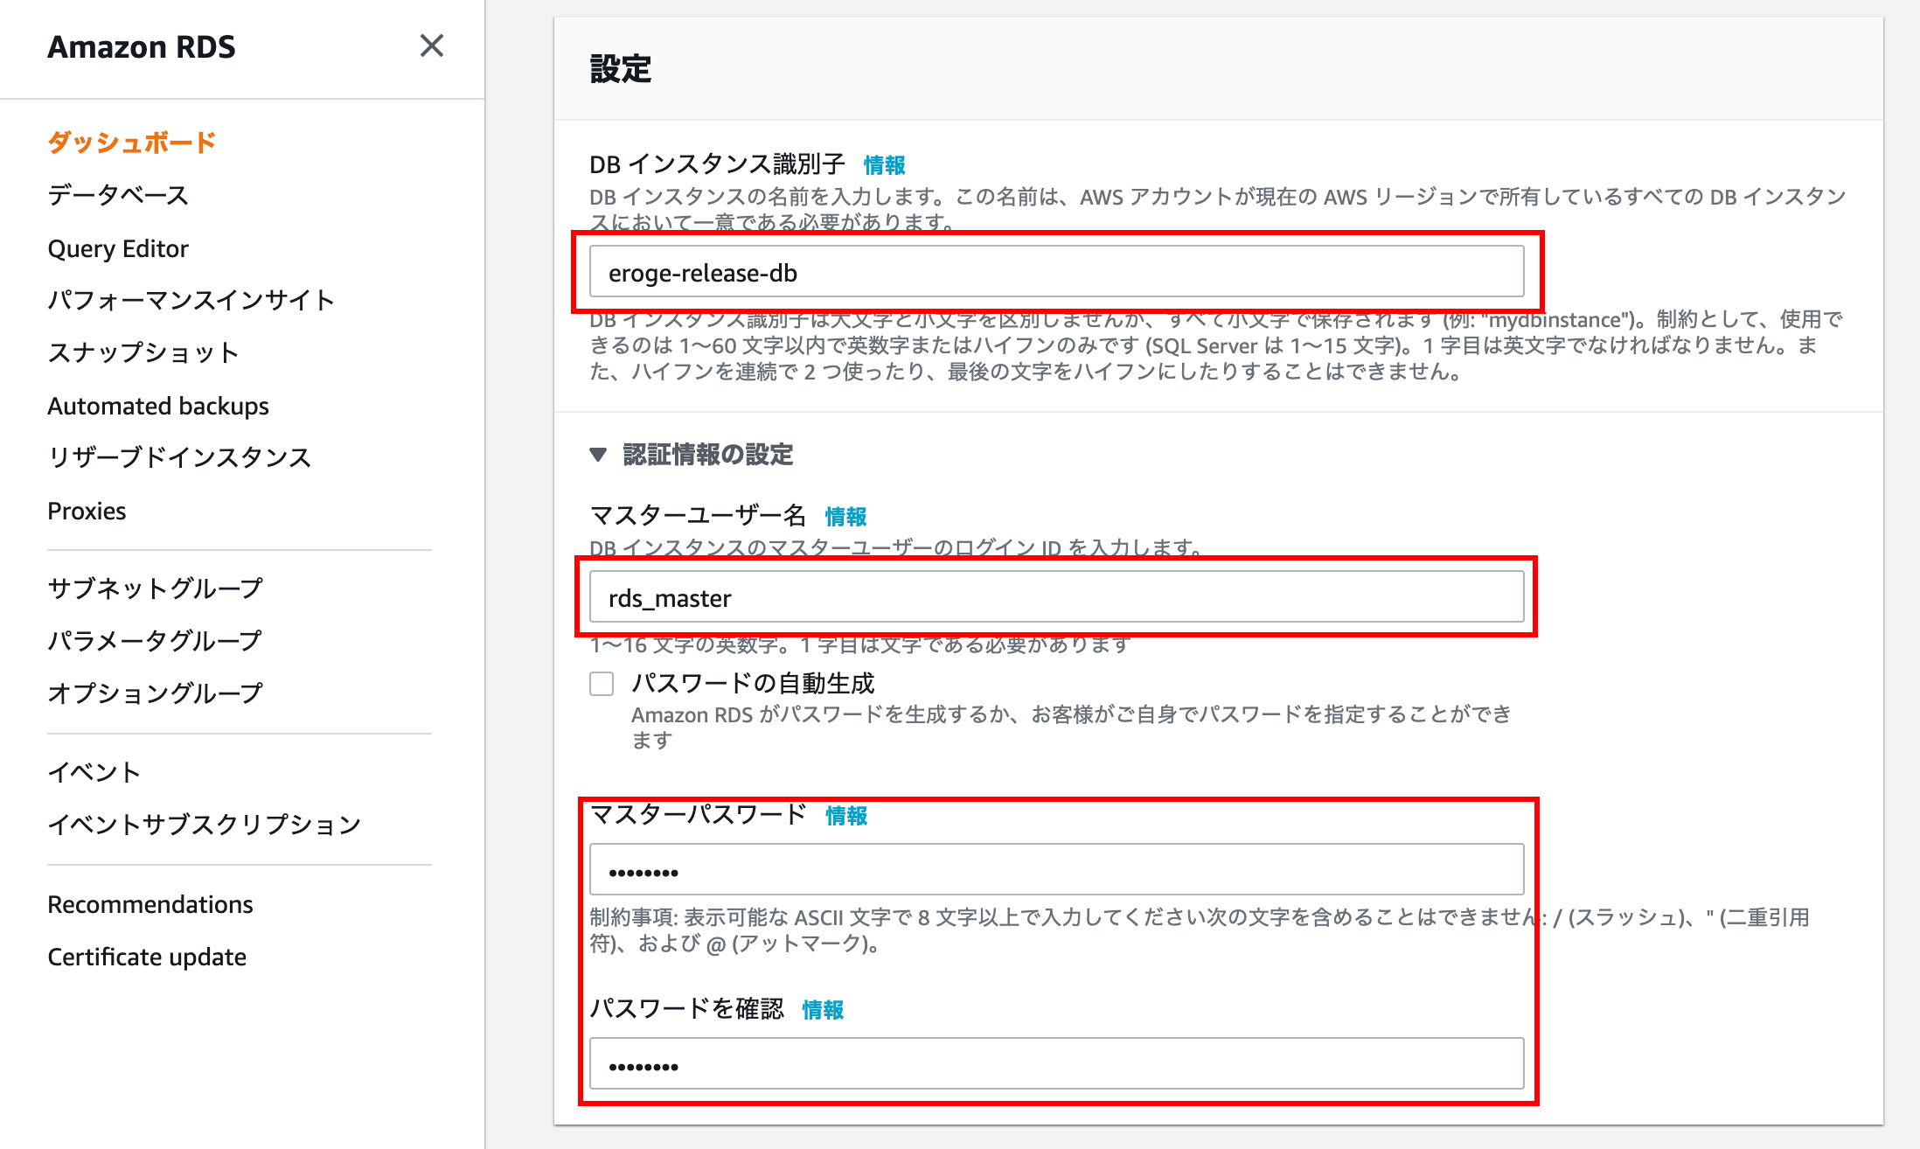The height and width of the screenshot is (1149, 1920).
Task: Focus the master password field
Action: click(1056, 870)
